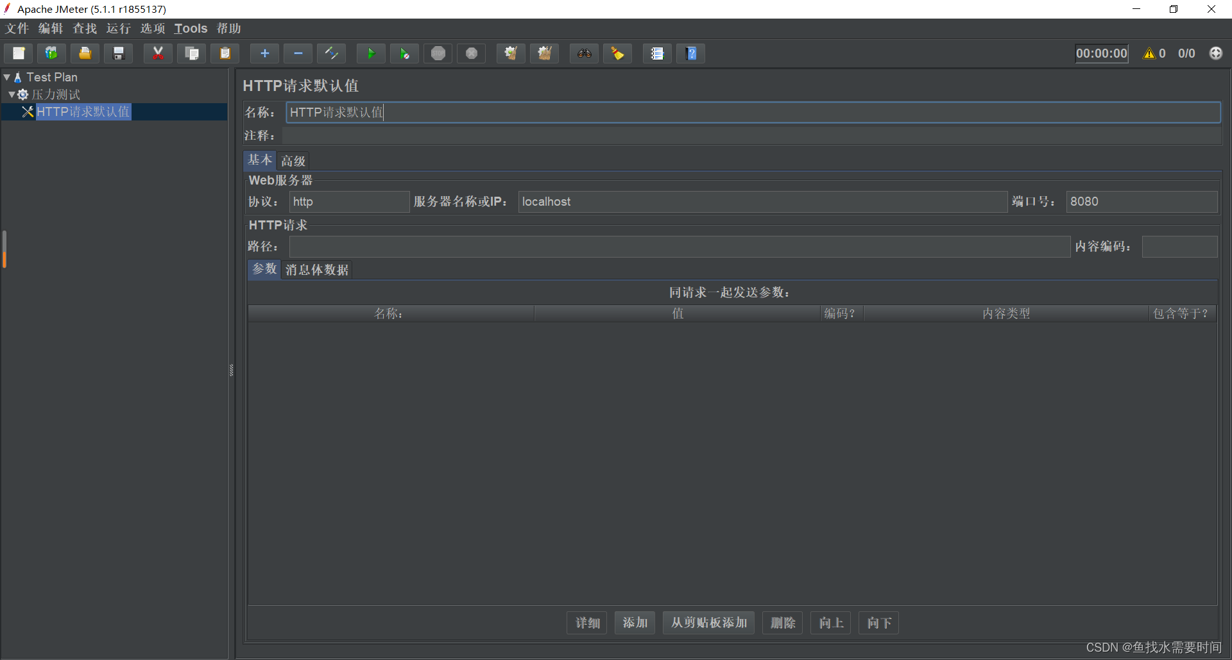Click the 添加 button

point(635,623)
